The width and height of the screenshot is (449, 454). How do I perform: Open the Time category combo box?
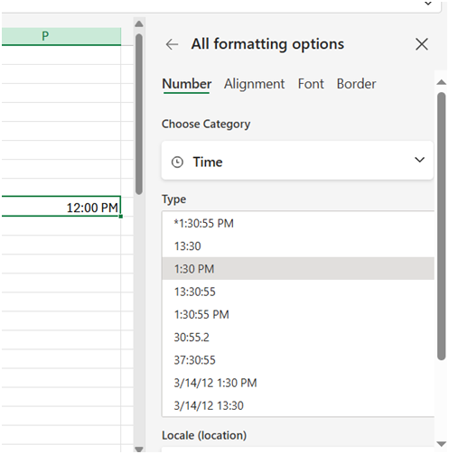(x=297, y=161)
